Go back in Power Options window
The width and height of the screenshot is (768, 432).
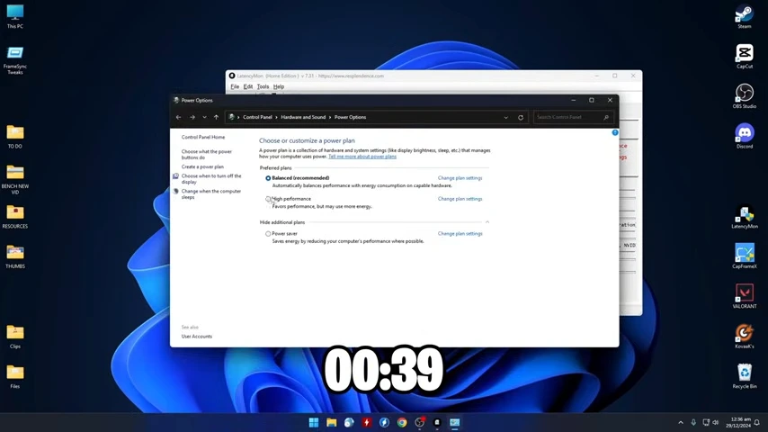tap(178, 117)
